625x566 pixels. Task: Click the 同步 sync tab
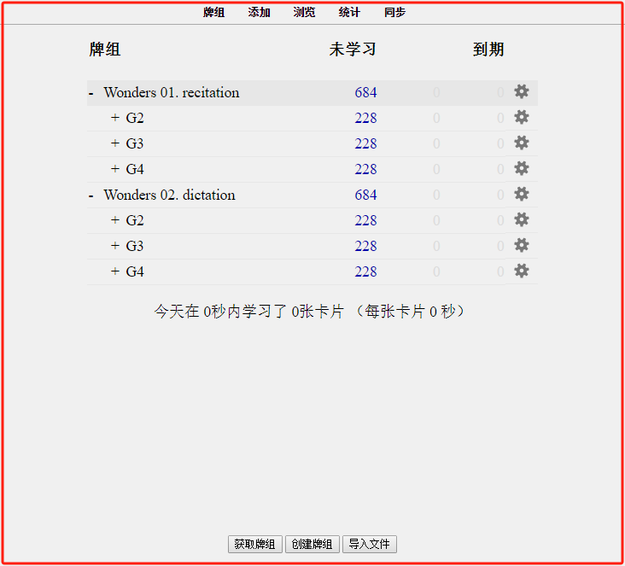(394, 12)
